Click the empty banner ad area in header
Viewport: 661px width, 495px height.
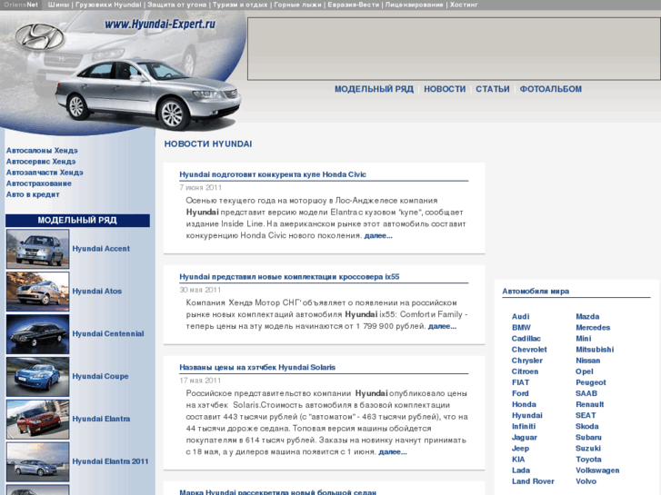pyautogui.click(x=454, y=49)
